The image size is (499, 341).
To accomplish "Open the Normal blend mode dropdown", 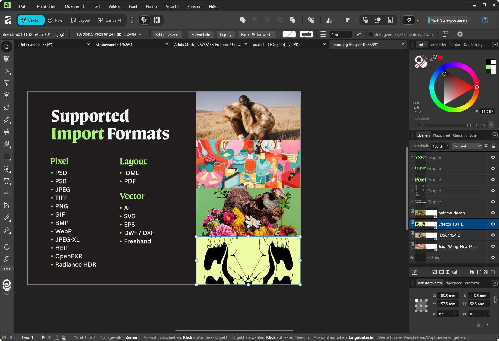I will pyautogui.click(x=466, y=146).
